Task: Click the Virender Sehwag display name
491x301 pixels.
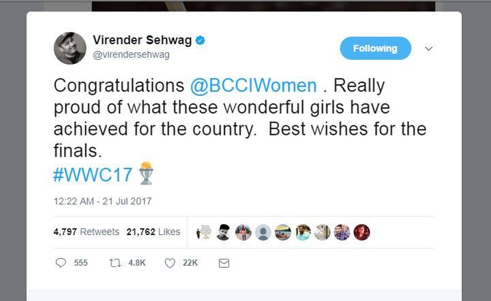Action: tap(141, 41)
